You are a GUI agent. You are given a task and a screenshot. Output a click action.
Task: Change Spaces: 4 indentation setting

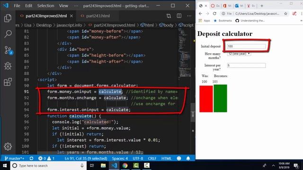pos(120,159)
